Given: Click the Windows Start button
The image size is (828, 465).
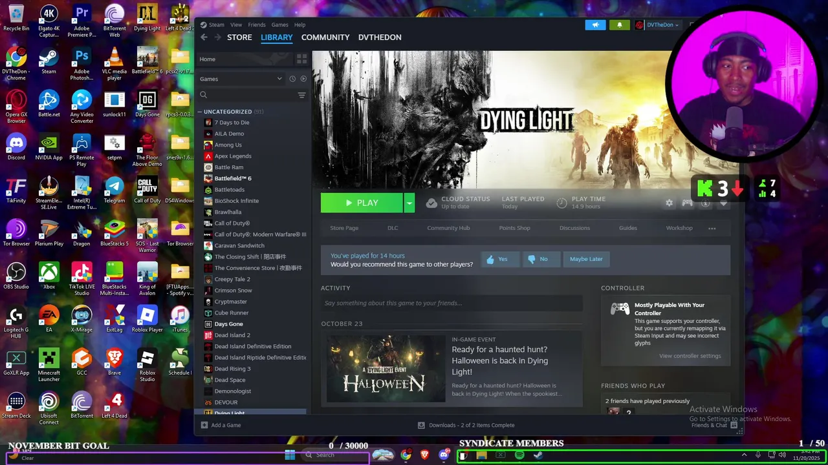Looking at the screenshot, I should click(x=290, y=455).
